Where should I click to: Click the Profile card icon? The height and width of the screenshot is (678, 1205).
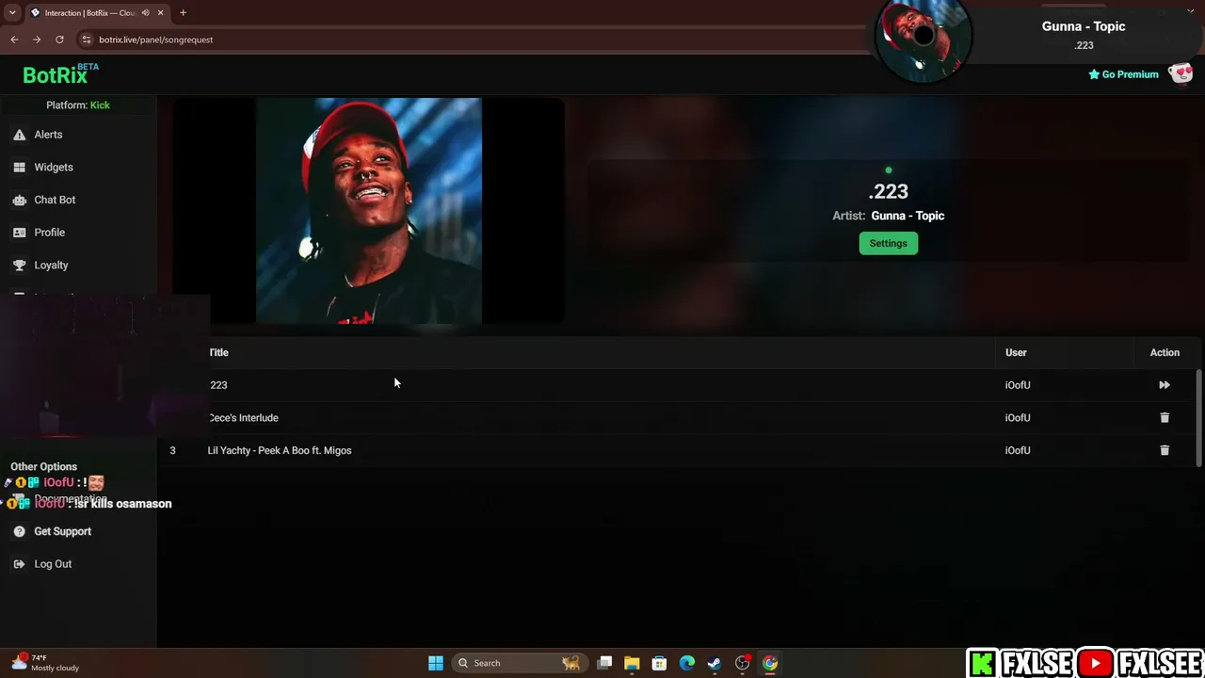19,233
